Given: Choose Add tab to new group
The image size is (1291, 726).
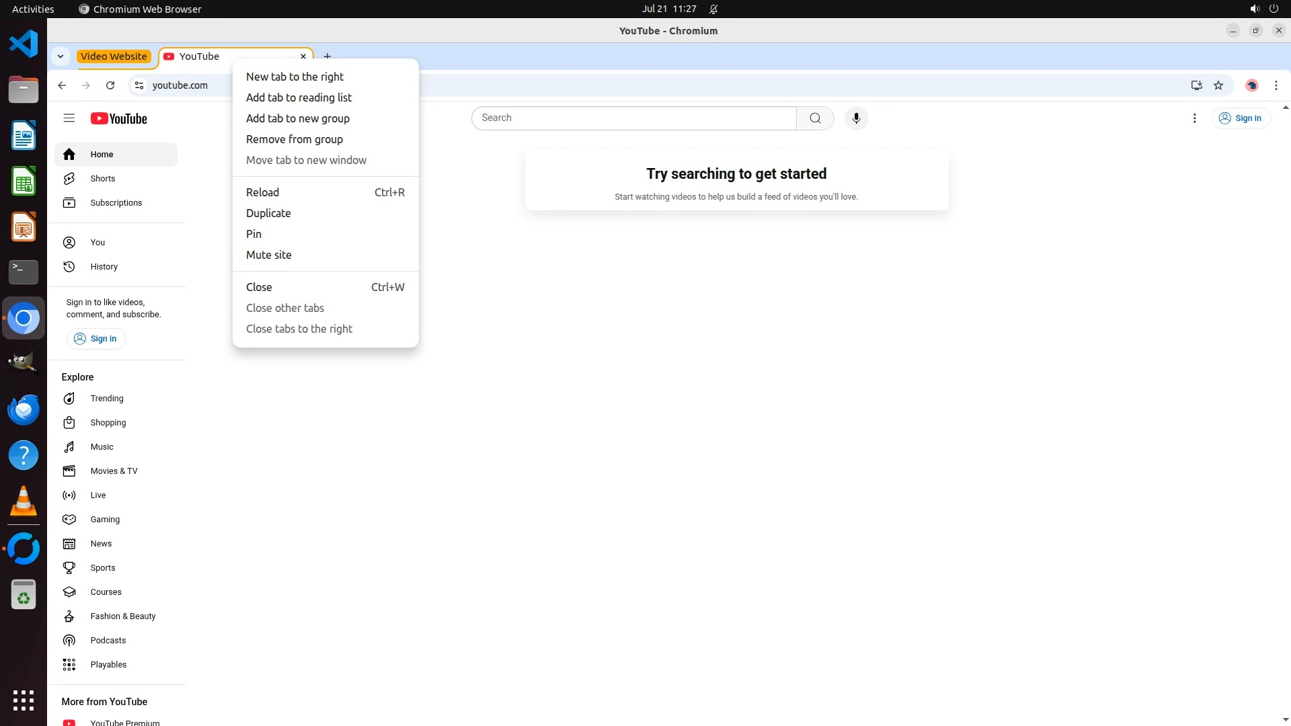Looking at the screenshot, I should pyautogui.click(x=297, y=118).
